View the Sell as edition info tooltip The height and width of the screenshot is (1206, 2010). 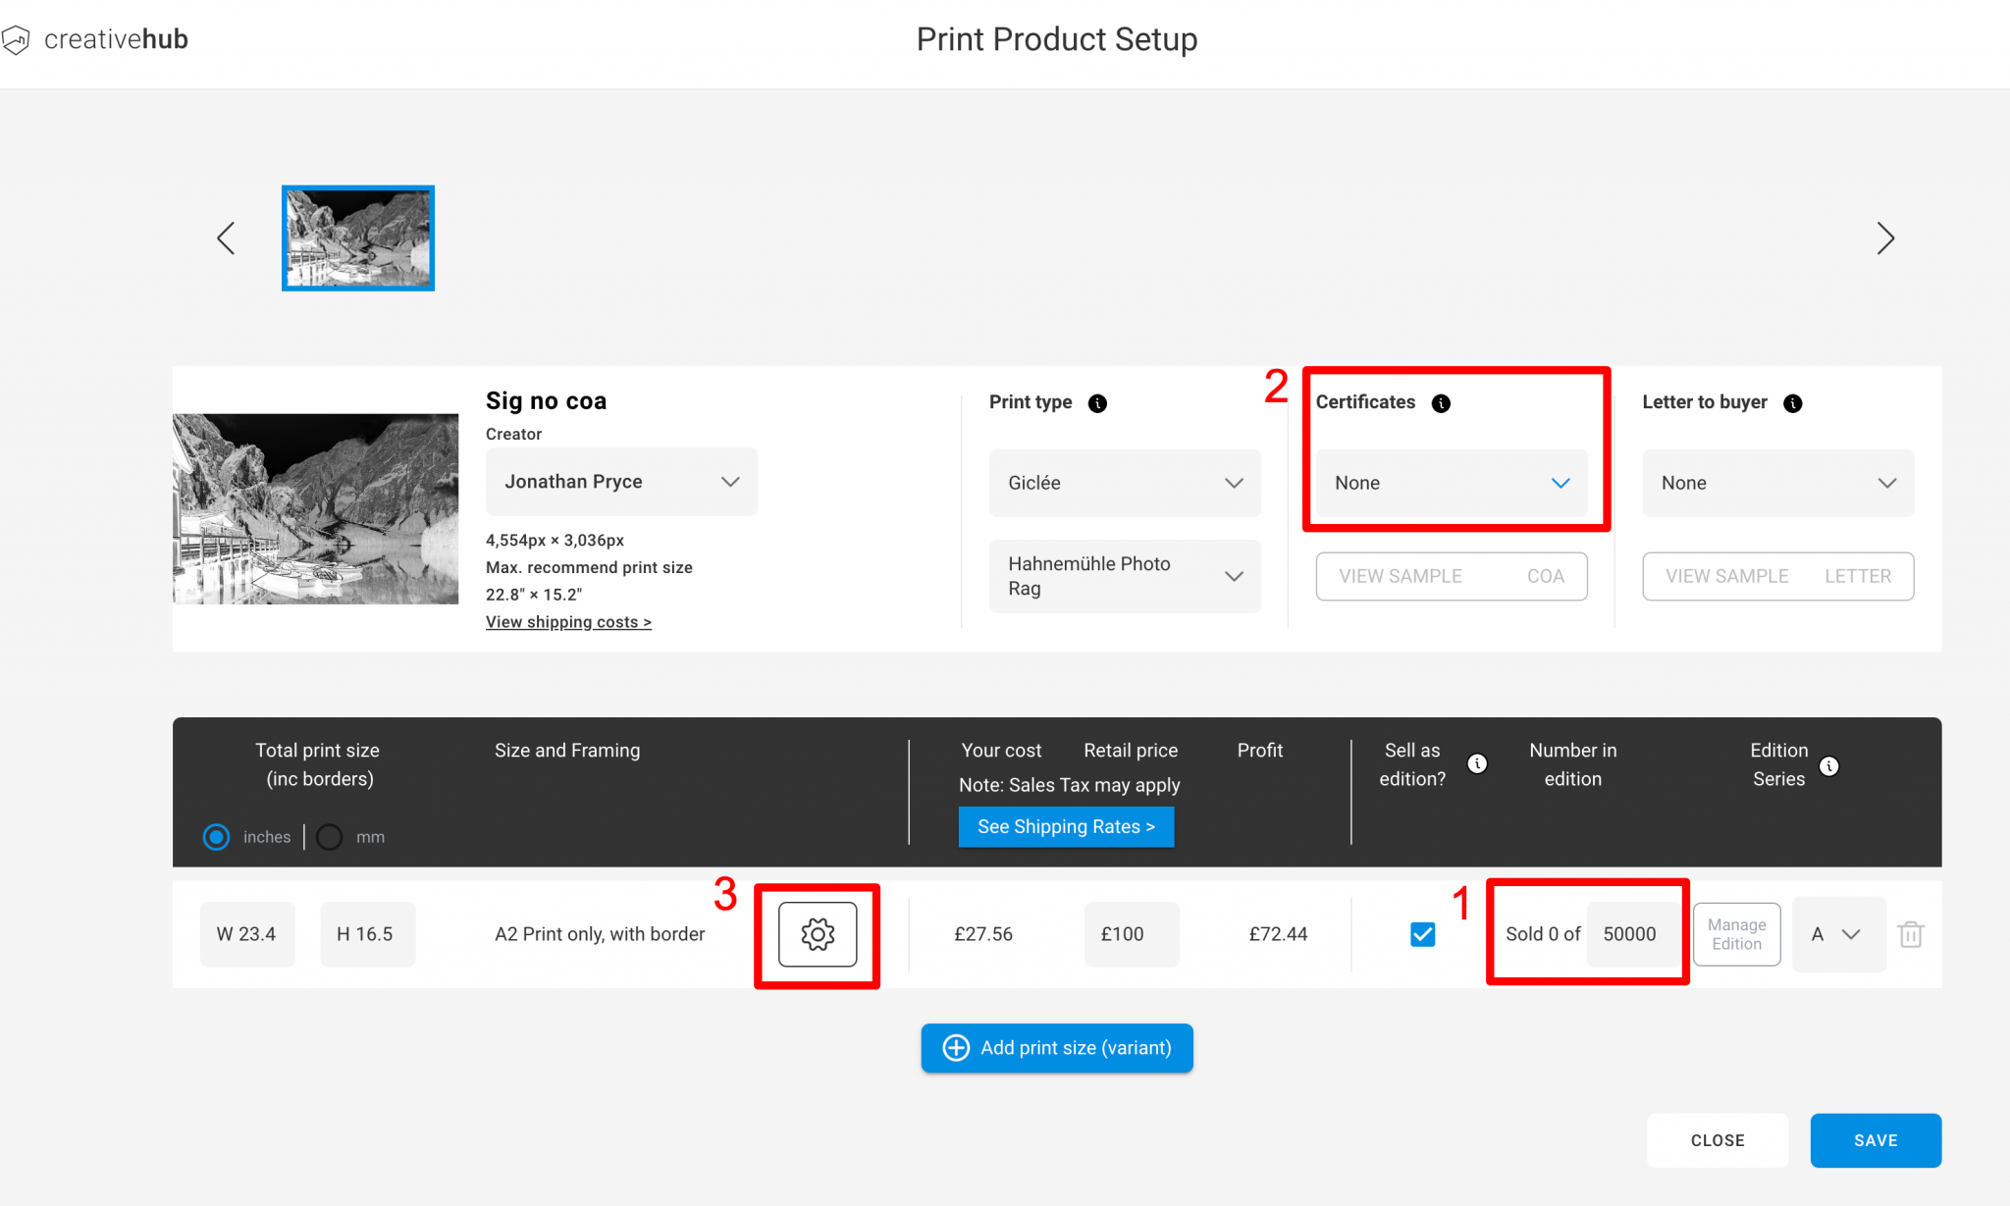(1477, 763)
